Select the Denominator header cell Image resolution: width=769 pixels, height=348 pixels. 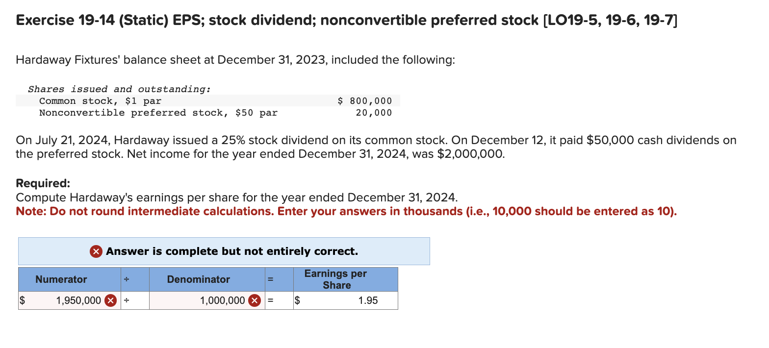point(198,279)
